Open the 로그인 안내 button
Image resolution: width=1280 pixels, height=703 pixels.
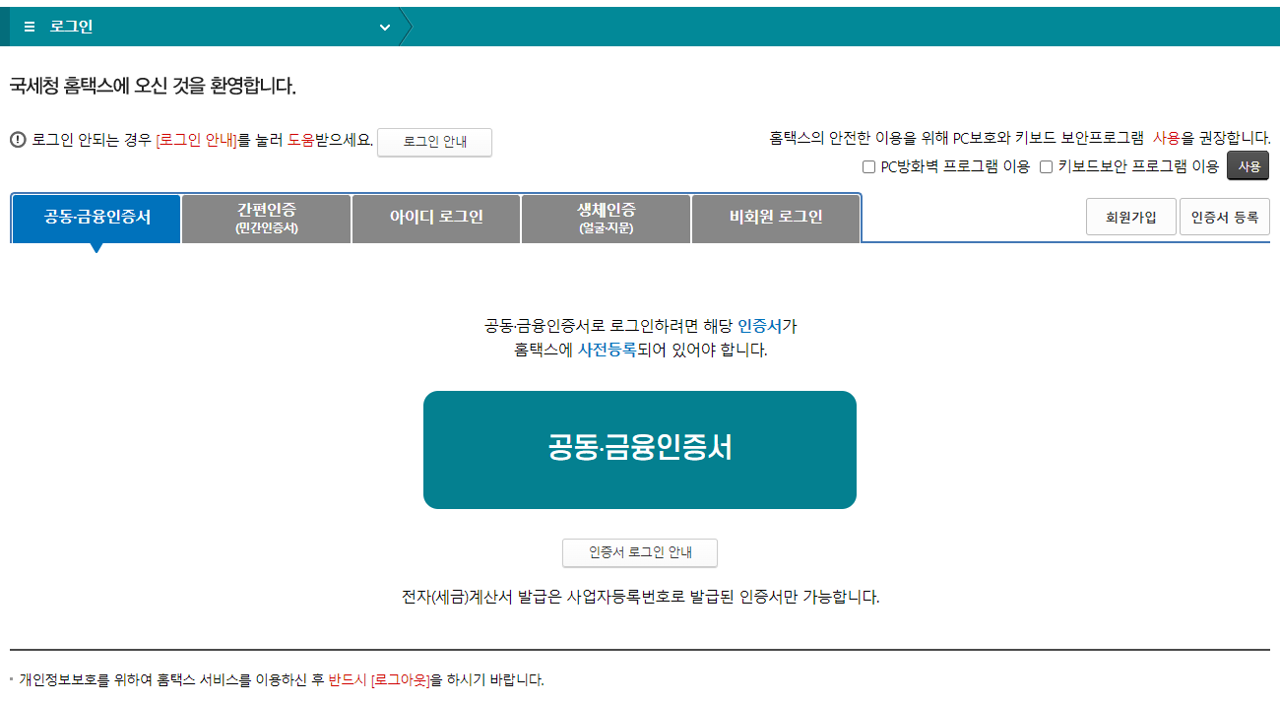(x=434, y=142)
